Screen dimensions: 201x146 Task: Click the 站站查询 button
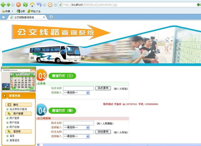coord(103,132)
